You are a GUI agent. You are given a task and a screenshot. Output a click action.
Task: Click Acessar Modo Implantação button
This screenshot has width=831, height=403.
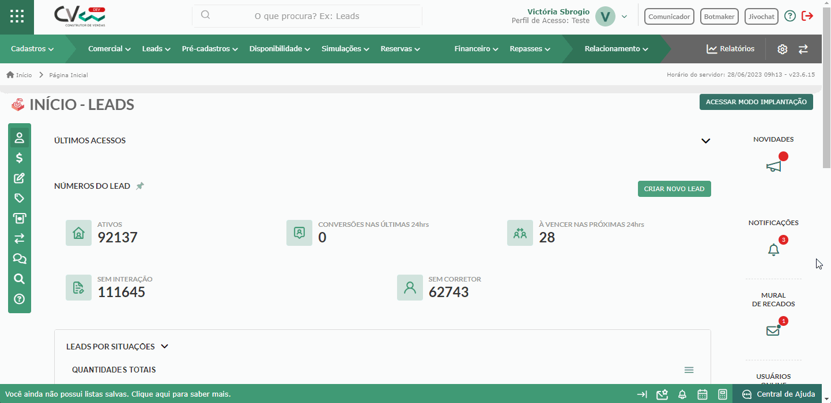click(756, 102)
